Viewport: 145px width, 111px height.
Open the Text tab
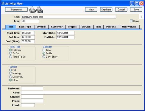click(98, 27)
